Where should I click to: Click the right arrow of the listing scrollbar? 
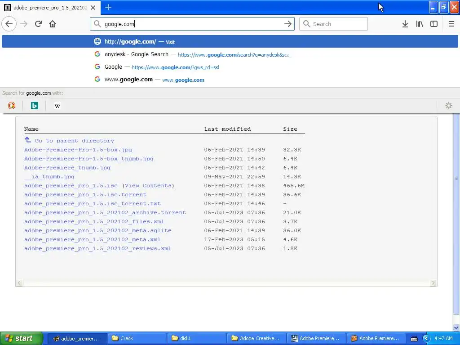coord(433,283)
